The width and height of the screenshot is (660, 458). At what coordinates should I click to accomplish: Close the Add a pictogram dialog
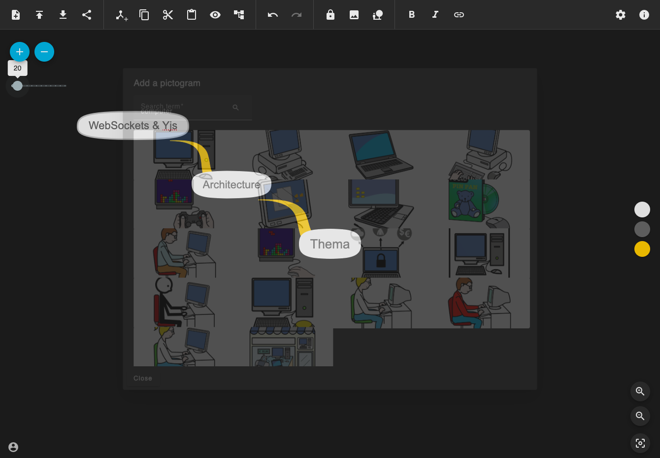(x=143, y=378)
